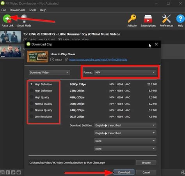Click the Paste Link icon
185x176 pixels.
click(7, 19)
